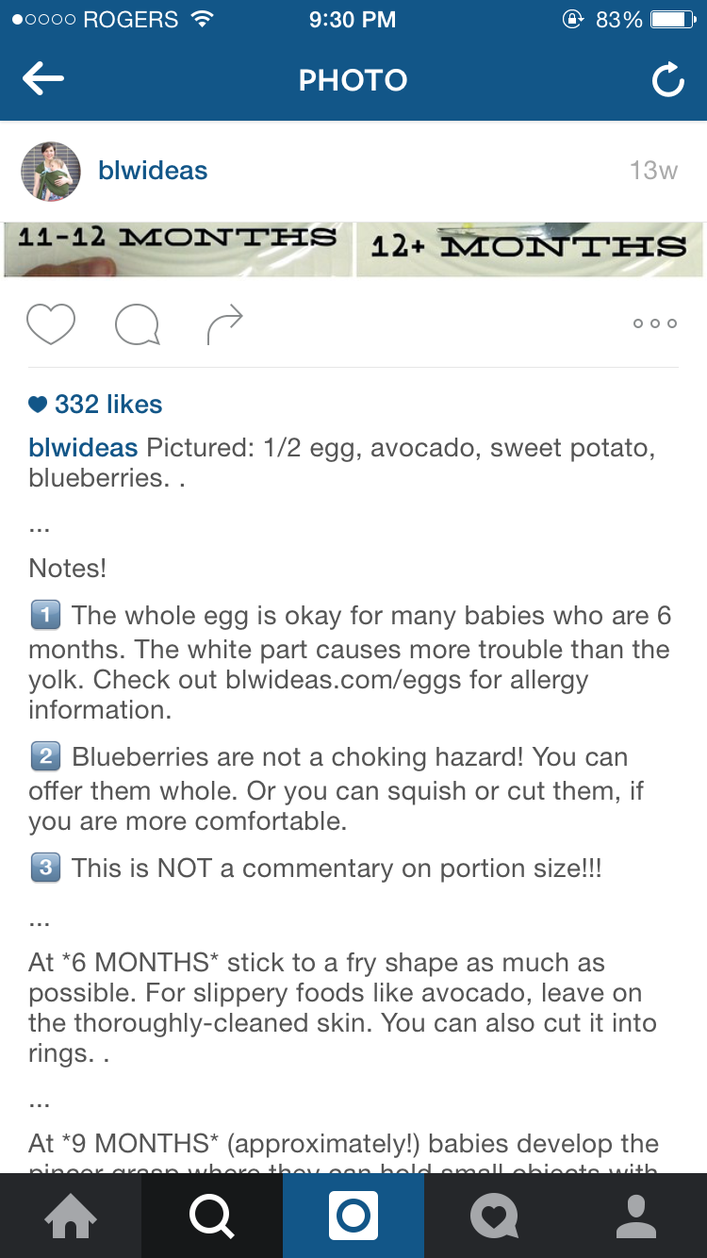Tap the 12+ Months photo section
Screen dimensions: 707x1258
[529, 249]
